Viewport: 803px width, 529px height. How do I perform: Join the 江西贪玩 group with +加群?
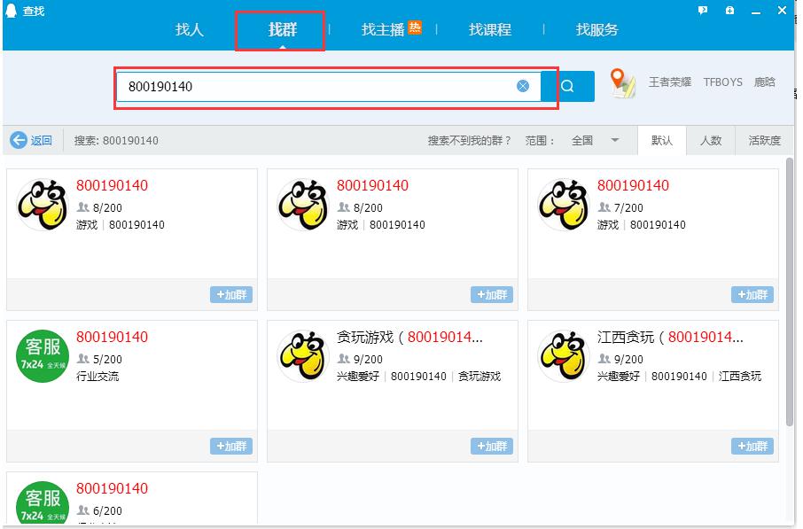pos(752,446)
